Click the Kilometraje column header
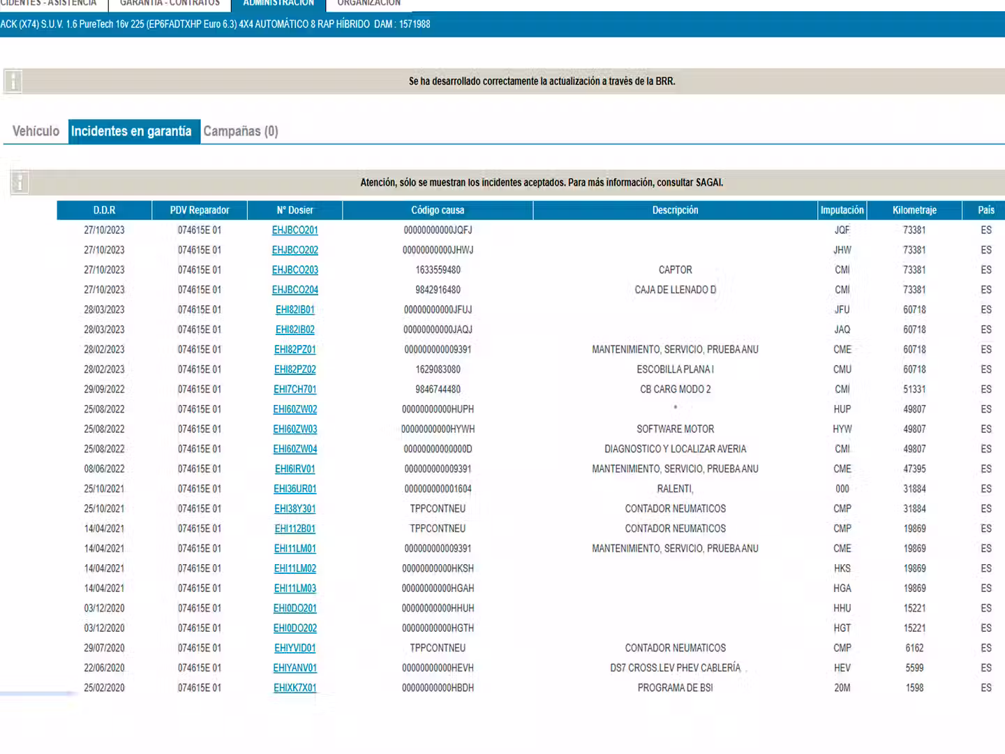This screenshot has height=754, width=1005. click(914, 210)
